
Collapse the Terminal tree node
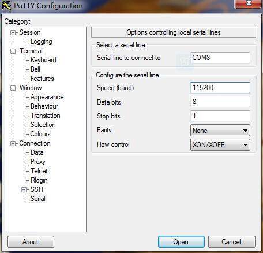13,51
